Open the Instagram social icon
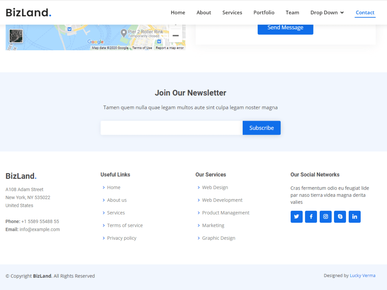 coord(325,217)
